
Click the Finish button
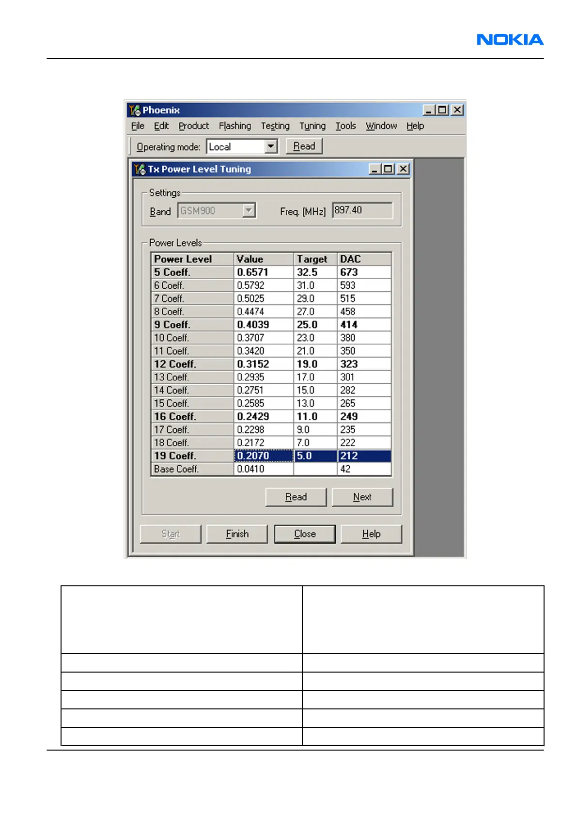tap(237, 534)
